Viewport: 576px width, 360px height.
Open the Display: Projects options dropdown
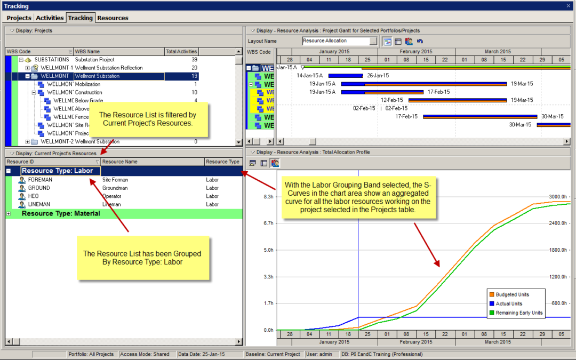pos(12,31)
